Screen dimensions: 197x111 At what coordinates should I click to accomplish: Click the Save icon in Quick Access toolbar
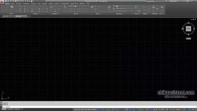(11, 1)
